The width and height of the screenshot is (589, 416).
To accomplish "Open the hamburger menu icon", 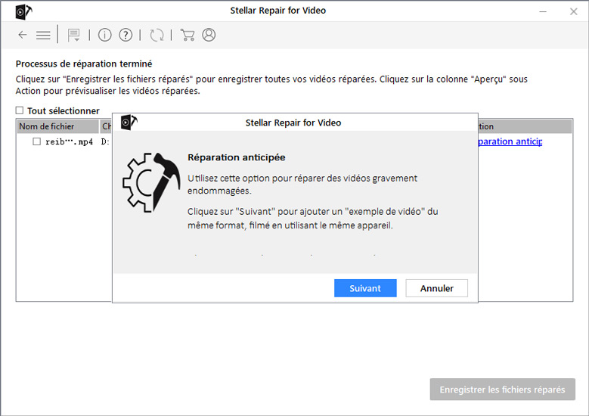I will click(x=43, y=36).
